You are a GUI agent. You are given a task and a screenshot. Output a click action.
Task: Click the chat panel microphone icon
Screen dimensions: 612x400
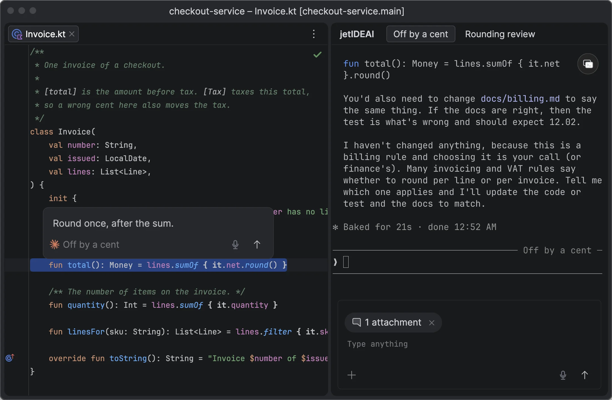563,375
